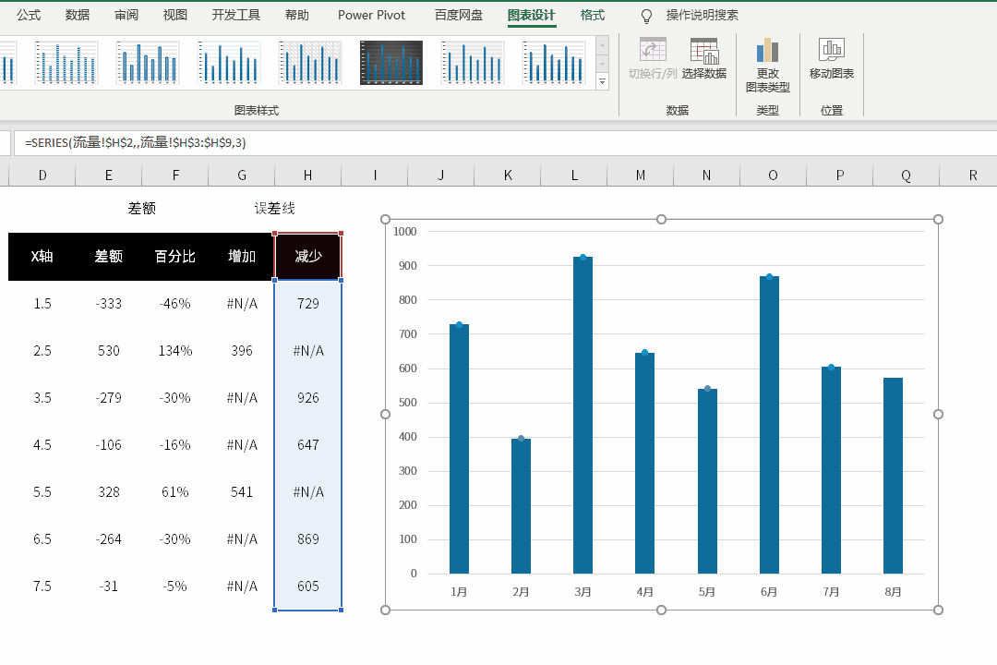Click the chart's top-right resize handle
Screen dimensions: 997x665
(938, 219)
